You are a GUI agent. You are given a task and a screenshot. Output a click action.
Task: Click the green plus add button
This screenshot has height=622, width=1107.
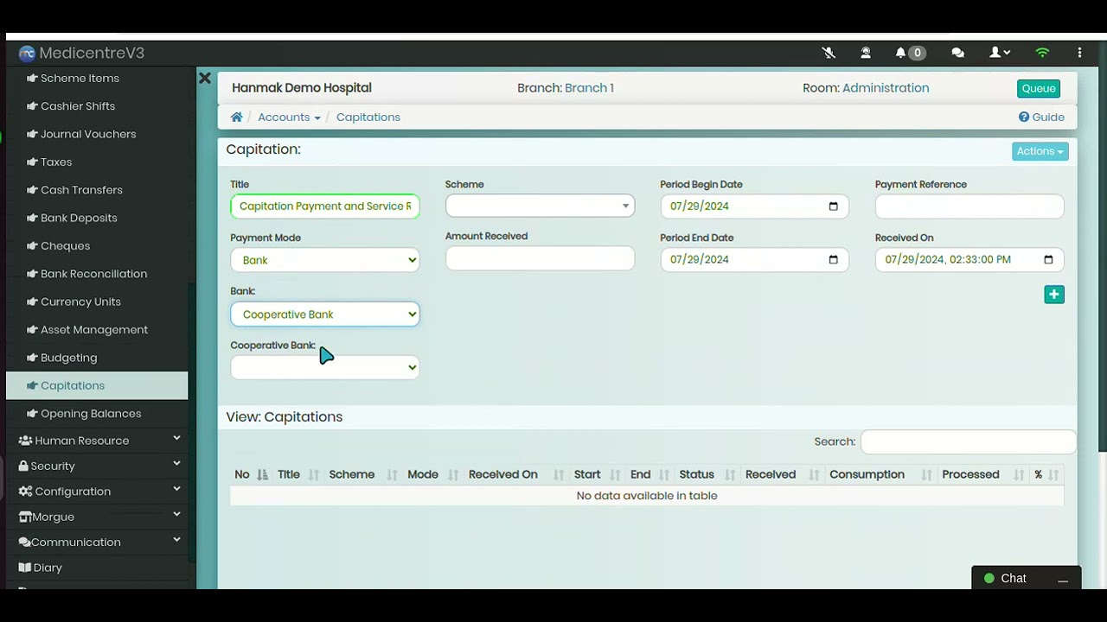[x=1053, y=295]
